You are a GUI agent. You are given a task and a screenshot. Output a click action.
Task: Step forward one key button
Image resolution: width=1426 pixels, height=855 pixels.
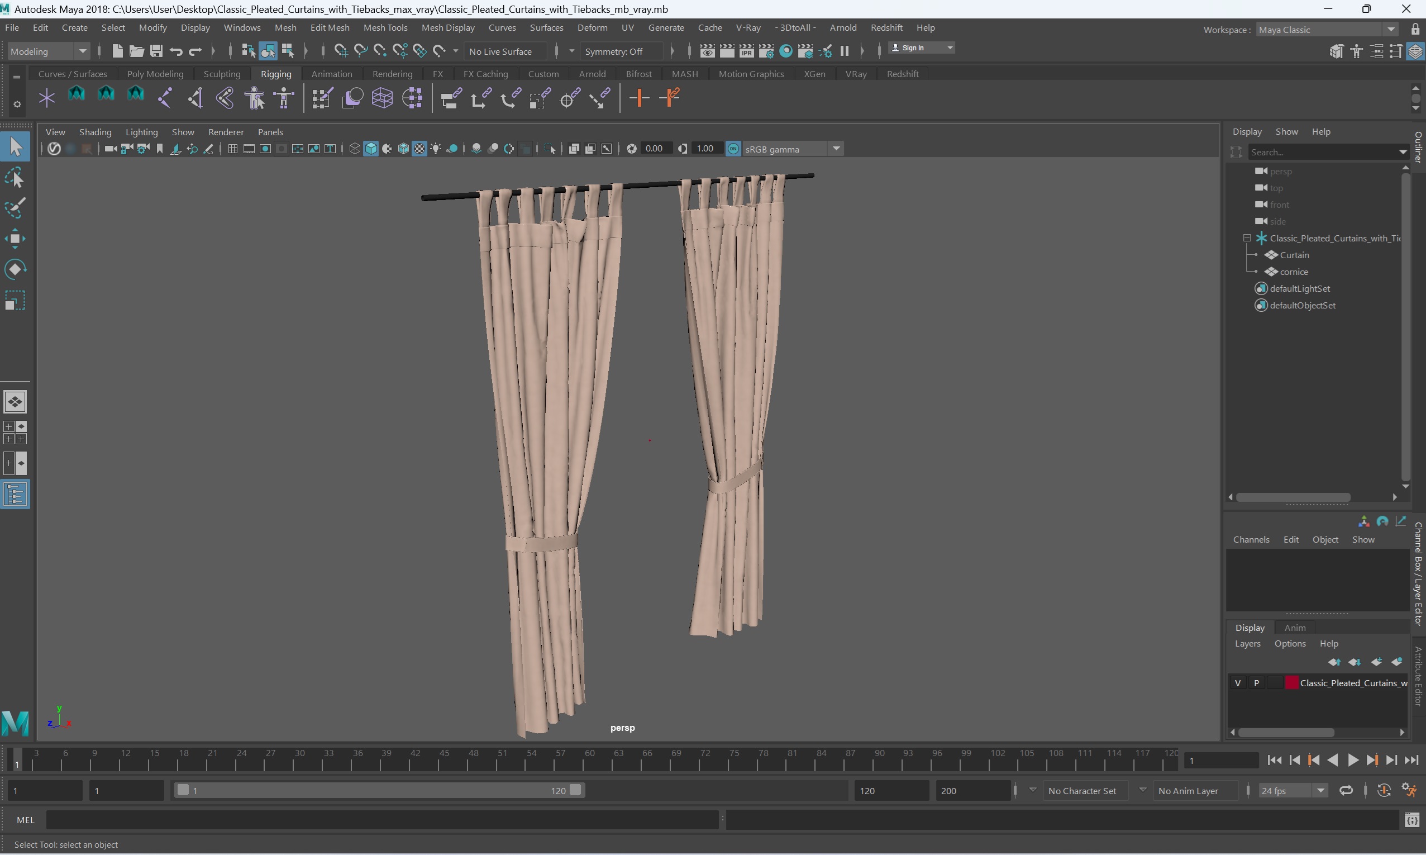coord(1372,761)
